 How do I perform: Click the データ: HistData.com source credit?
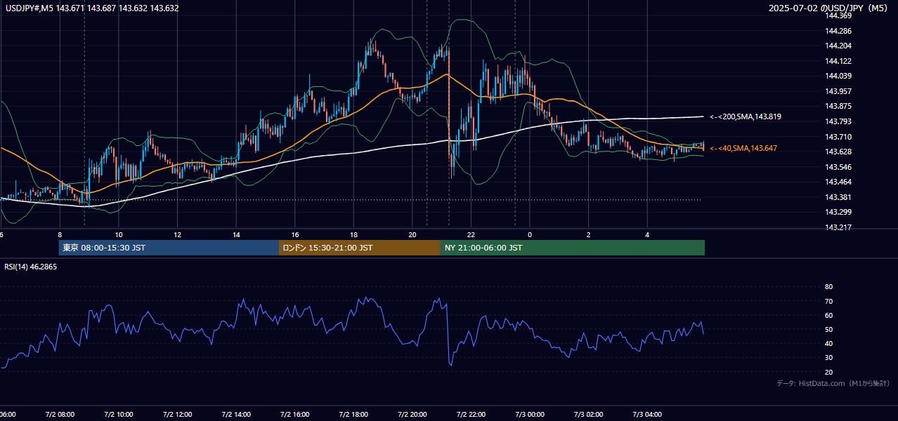(x=833, y=383)
